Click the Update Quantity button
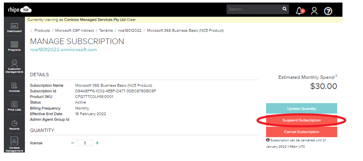This screenshot has width=363, height=161. click(301, 109)
